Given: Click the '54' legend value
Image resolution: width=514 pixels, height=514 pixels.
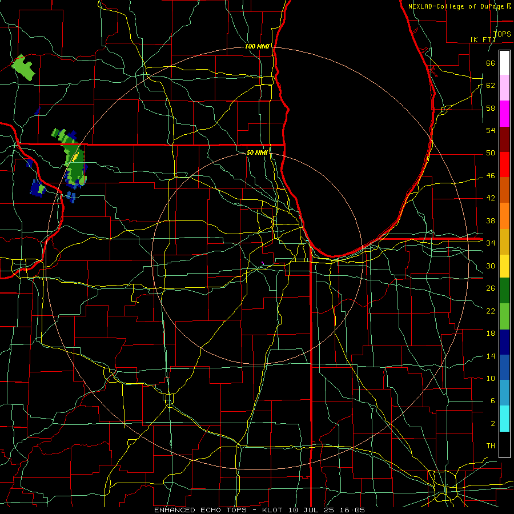Looking at the screenshot, I should coord(491,130).
